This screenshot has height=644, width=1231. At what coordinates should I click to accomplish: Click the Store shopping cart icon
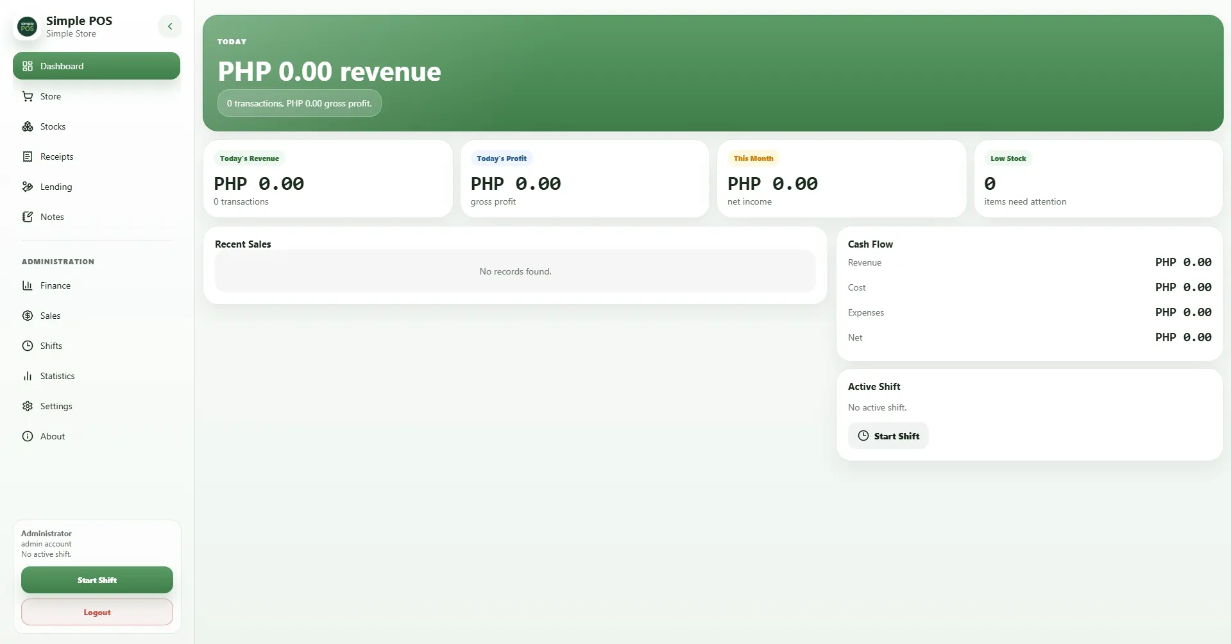(28, 96)
